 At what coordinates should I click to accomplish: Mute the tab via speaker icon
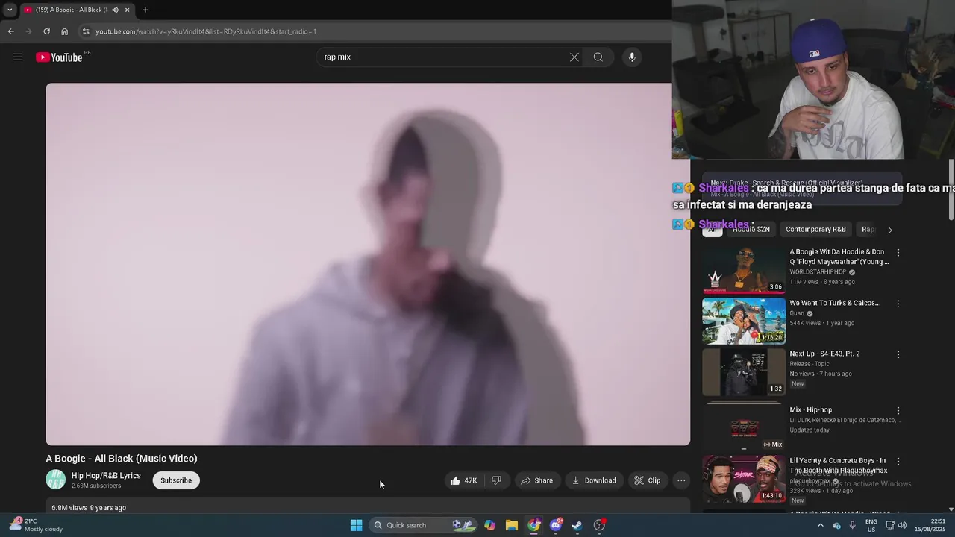pos(115,10)
